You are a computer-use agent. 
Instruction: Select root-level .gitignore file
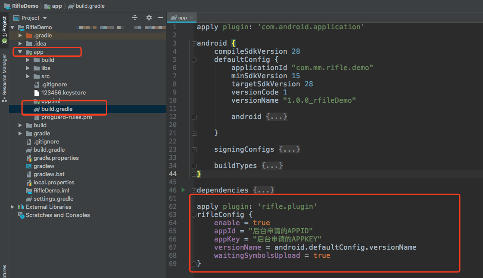(x=46, y=142)
